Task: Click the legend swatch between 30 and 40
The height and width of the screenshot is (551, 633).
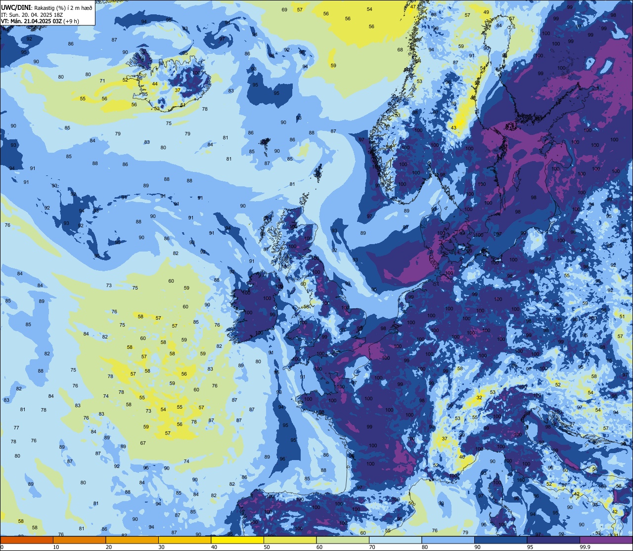Action: click(184, 540)
